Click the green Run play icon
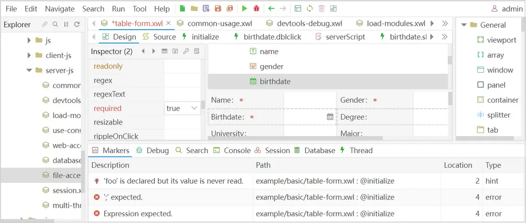Screen dimensions: 526x223 point(244,9)
